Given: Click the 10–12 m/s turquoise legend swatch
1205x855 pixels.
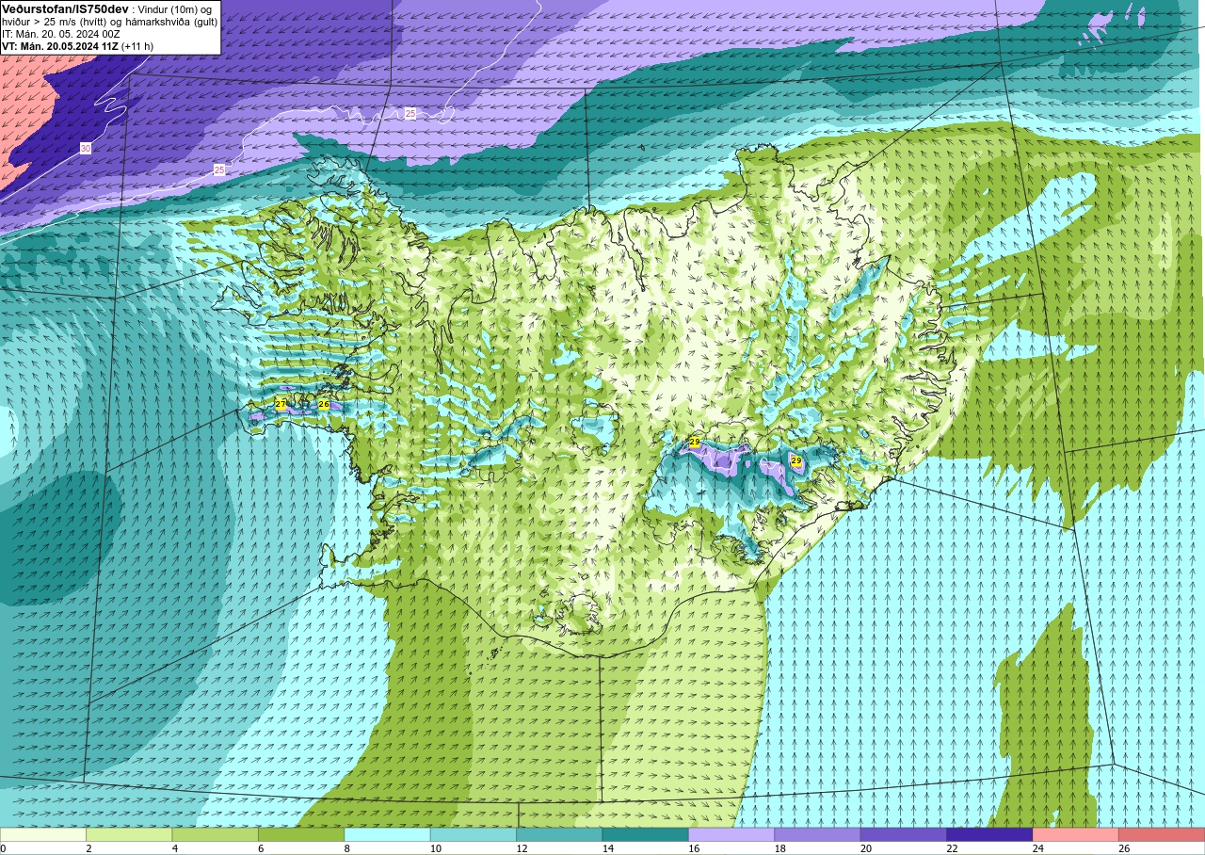Looking at the screenshot, I should click(x=474, y=834).
